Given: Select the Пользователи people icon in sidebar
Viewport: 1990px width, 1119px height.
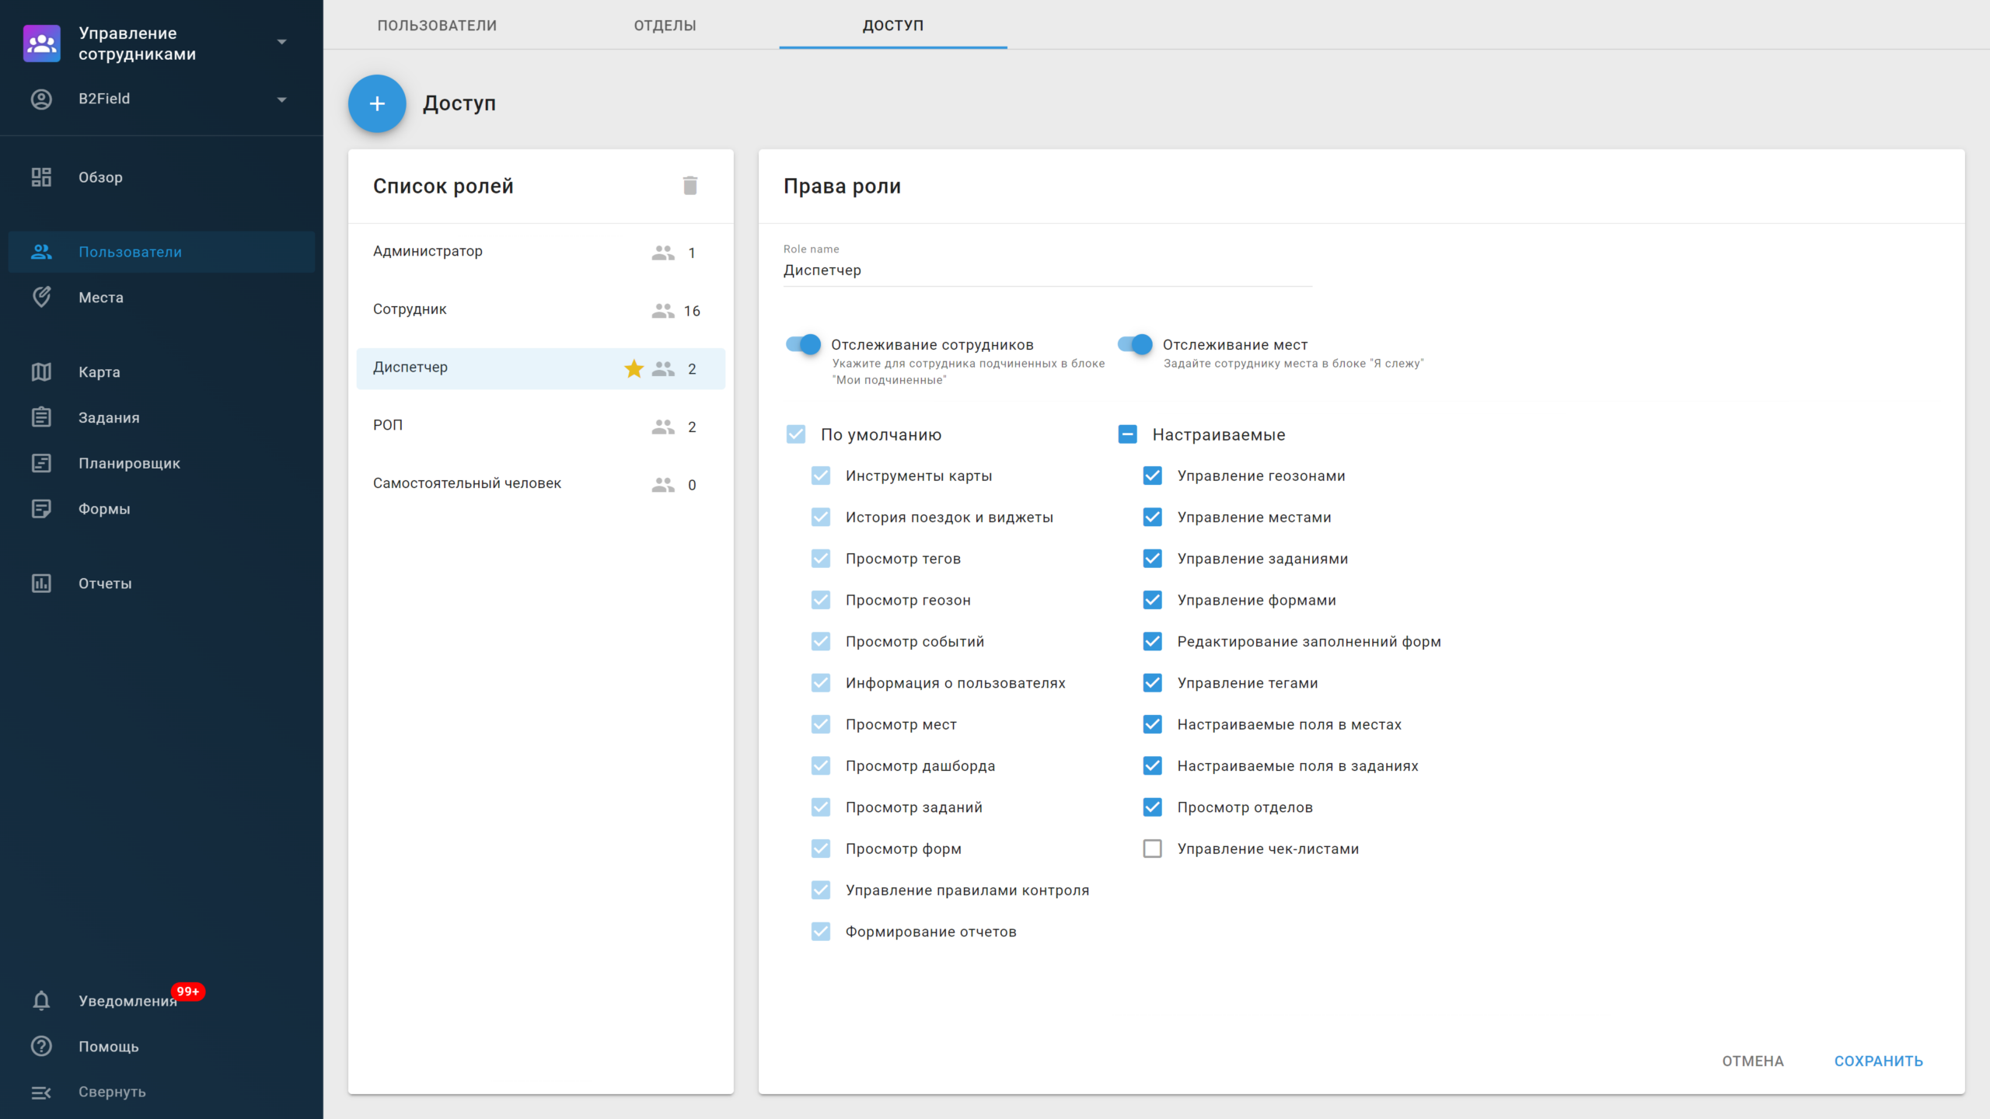Looking at the screenshot, I should (x=41, y=252).
